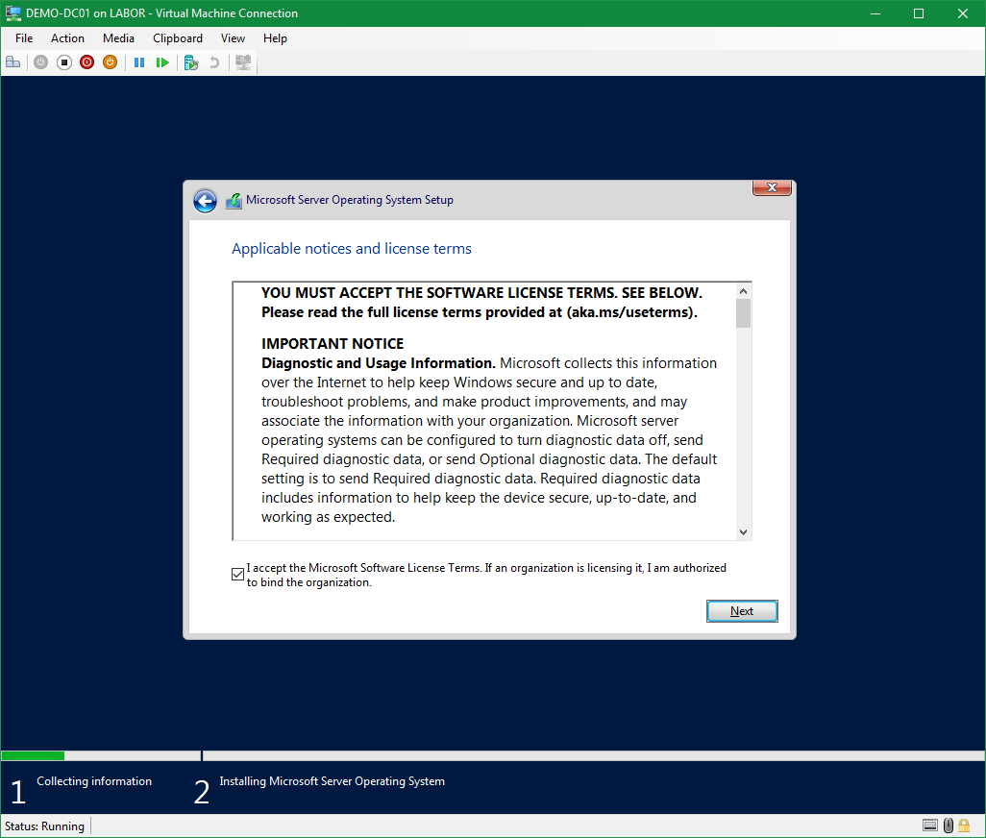The height and width of the screenshot is (838, 986).
Task: Shut down the VM via the red power icon
Action: tap(86, 62)
